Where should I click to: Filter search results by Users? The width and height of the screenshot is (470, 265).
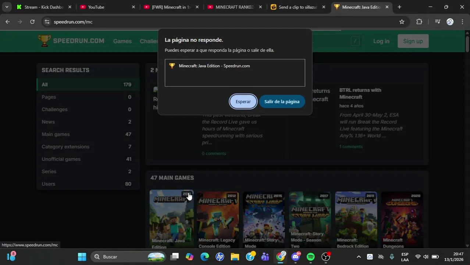coord(88,184)
